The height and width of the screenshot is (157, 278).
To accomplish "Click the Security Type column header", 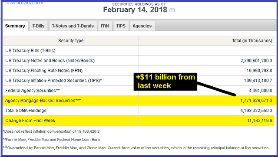I will click(x=71, y=40).
